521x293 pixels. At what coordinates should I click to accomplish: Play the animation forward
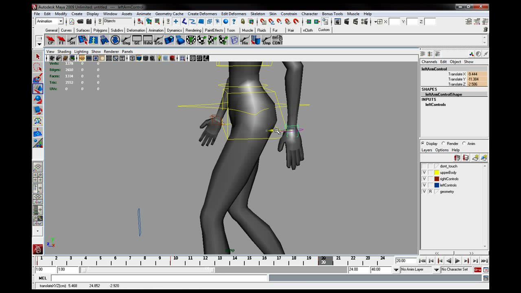[458, 261]
